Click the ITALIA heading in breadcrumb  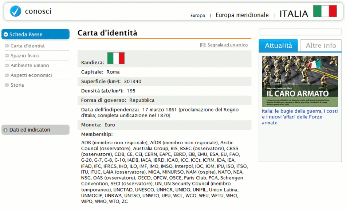(294, 14)
